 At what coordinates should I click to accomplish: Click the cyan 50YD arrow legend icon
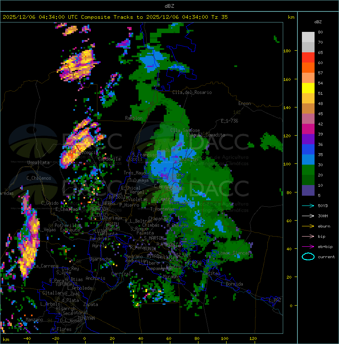(x=308, y=206)
